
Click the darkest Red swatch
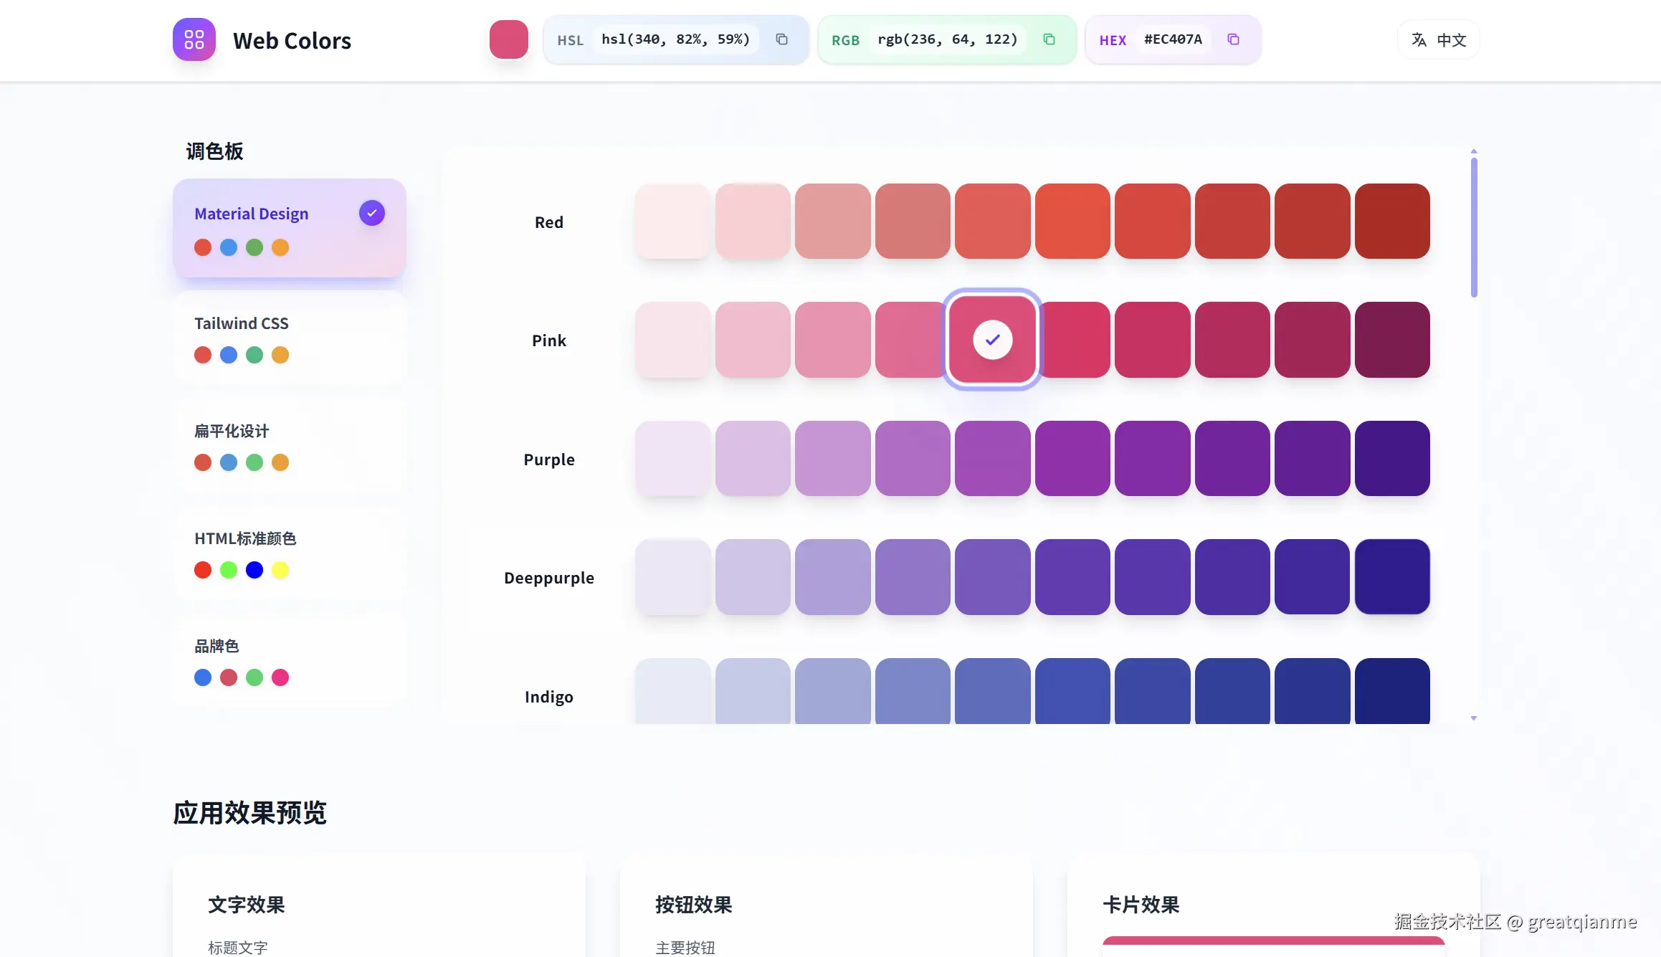click(1391, 221)
